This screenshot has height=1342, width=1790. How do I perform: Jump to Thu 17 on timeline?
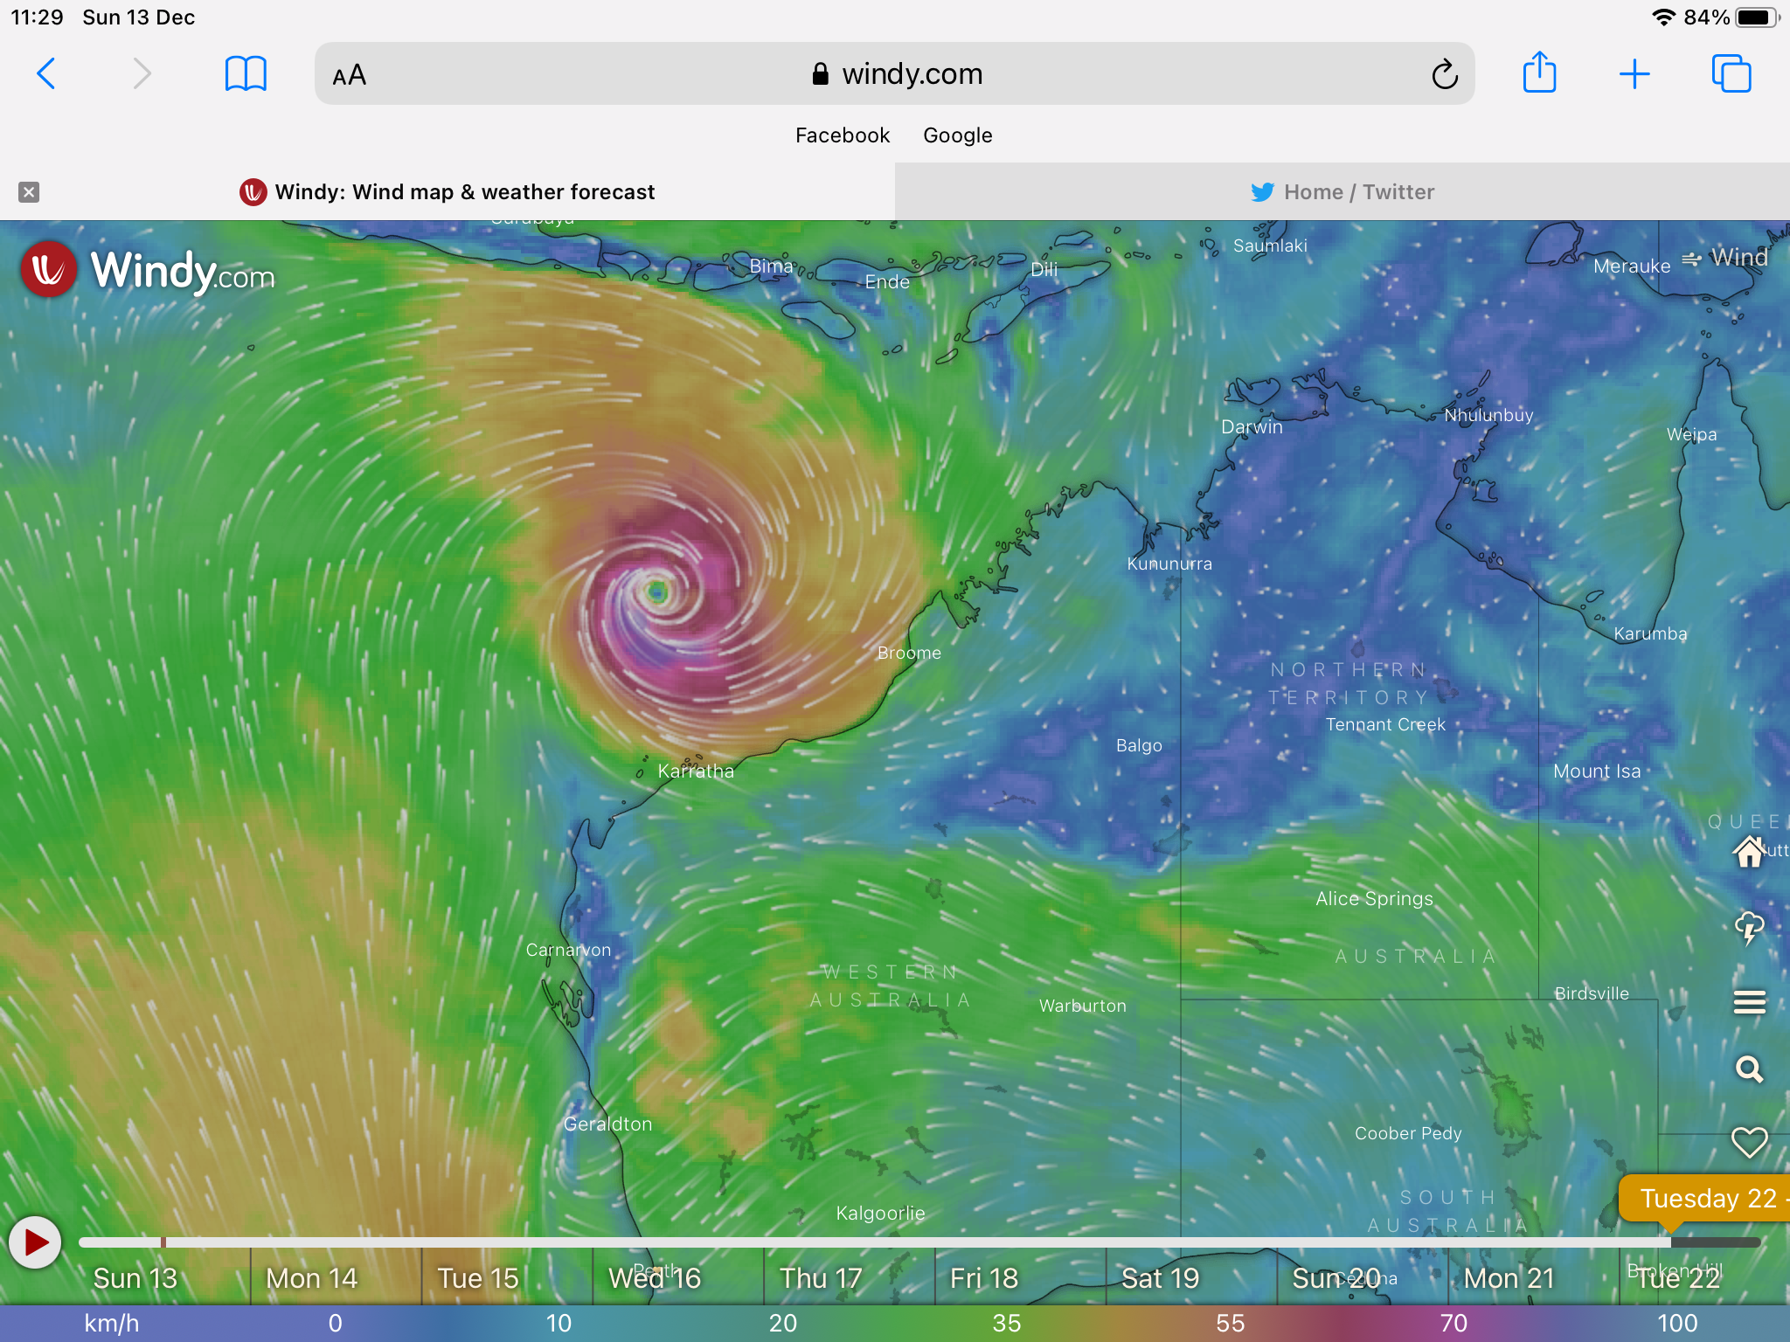coord(821,1278)
